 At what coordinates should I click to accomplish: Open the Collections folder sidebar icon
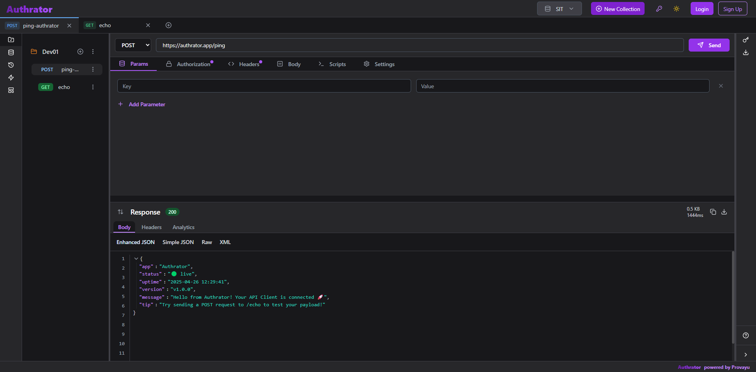(11, 40)
